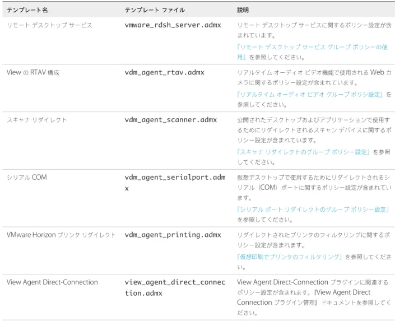Select the シリアル COM template name cell

(x=27, y=178)
